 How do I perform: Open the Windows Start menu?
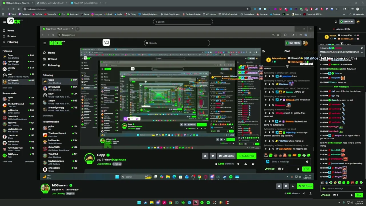(x=139, y=203)
